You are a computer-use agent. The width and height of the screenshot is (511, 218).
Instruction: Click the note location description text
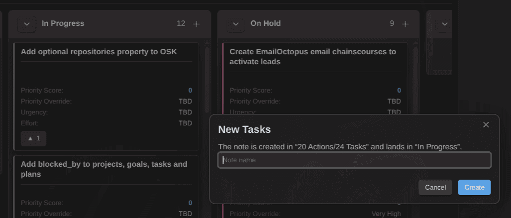pyautogui.click(x=340, y=147)
